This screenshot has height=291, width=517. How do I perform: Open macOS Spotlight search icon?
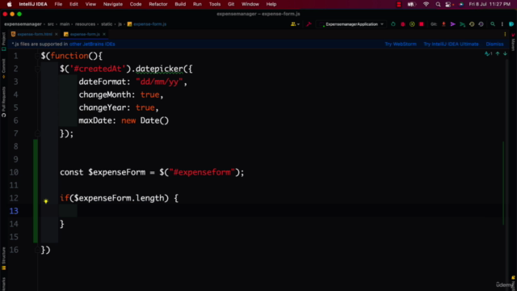point(438,4)
